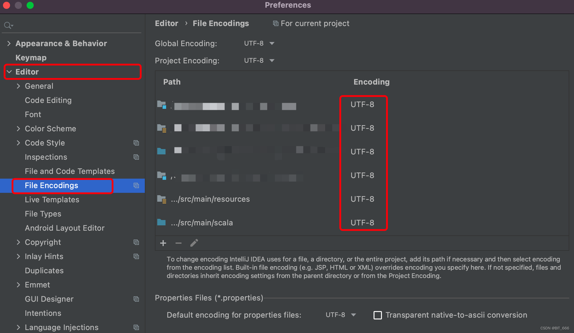Click the Editor breadcrumb at the top
The width and height of the screenshot is (574, 333).
pyautogui.click(x=166, y=23)
